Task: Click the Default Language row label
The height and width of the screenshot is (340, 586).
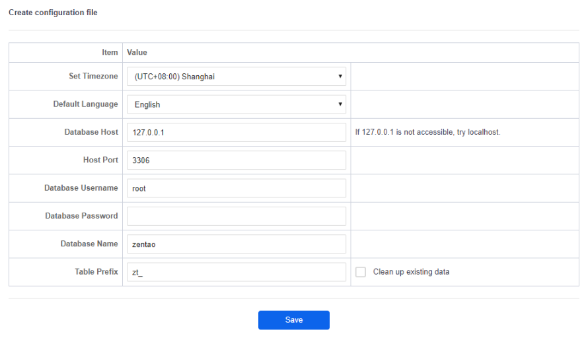Action: [x=85, y=104]
